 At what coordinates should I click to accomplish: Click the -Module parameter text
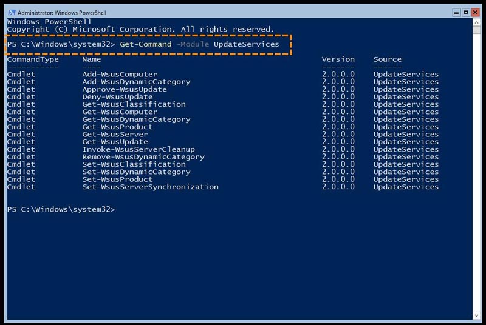193,44
